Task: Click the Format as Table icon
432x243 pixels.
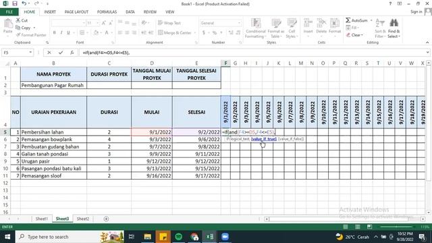Action: [x=276, y=23]
